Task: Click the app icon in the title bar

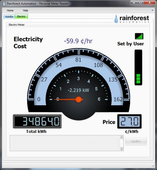Action: (x=4, y=4)
